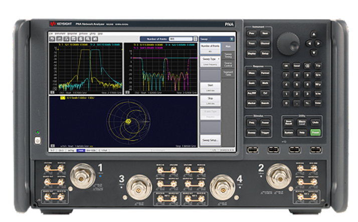Tap the Trace hardkey
This screenshot has width=358, height=222.
coord(252,44)
